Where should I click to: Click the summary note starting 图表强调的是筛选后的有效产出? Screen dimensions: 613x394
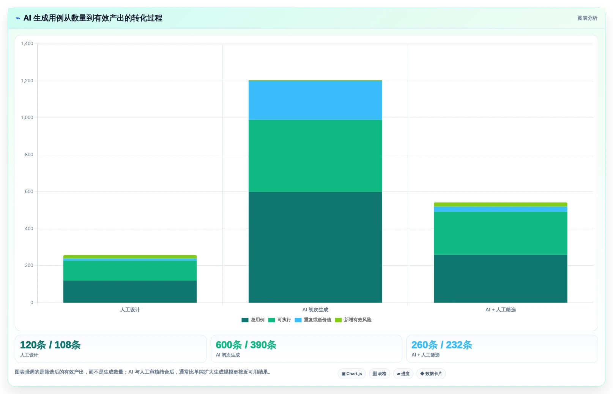[143, 372]
